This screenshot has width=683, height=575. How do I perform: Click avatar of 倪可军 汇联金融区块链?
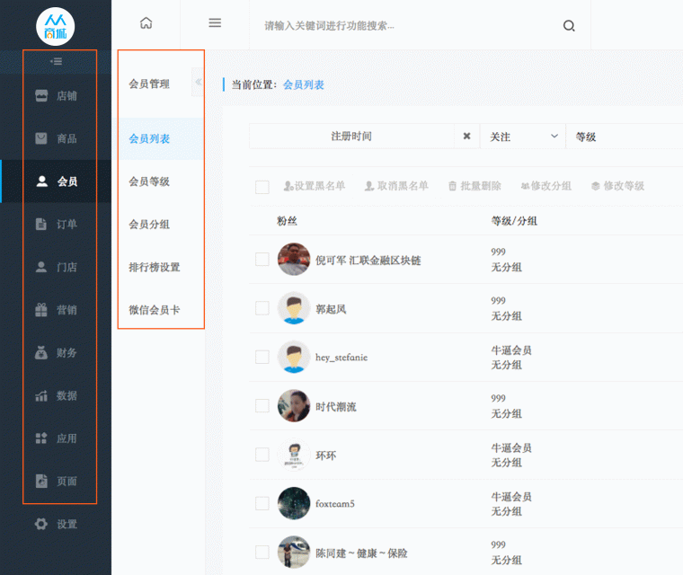[294, 259]
